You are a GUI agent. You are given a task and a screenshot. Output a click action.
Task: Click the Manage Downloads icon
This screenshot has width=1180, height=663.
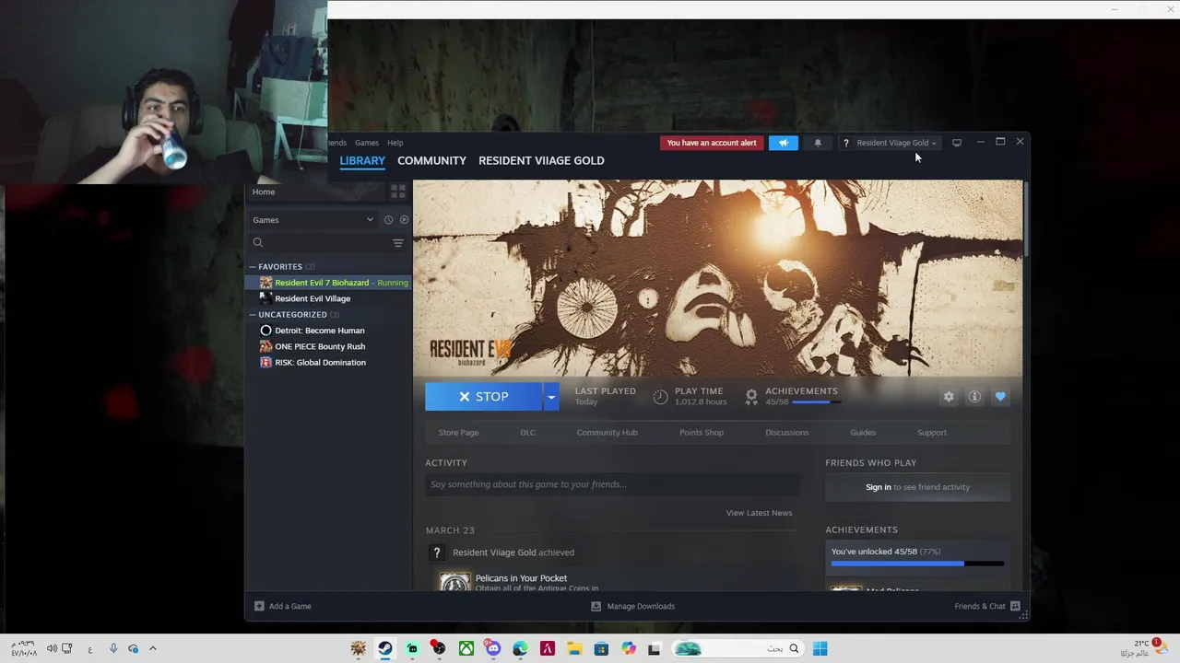(x=596, y=606)
